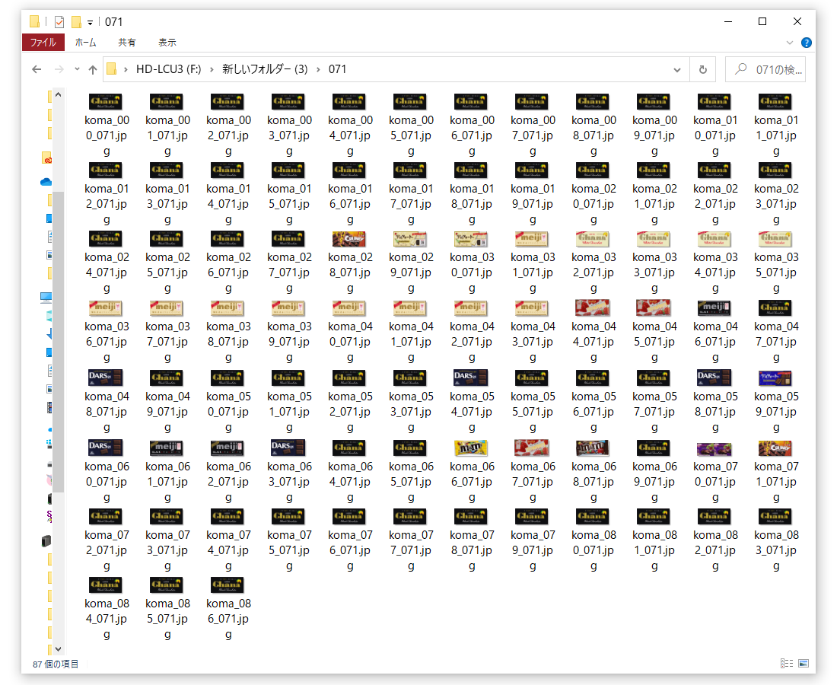Select strawberry thumbnail koma_044_071.jpg
Screen dimensions: 837x685
click(x=593, y=308)
